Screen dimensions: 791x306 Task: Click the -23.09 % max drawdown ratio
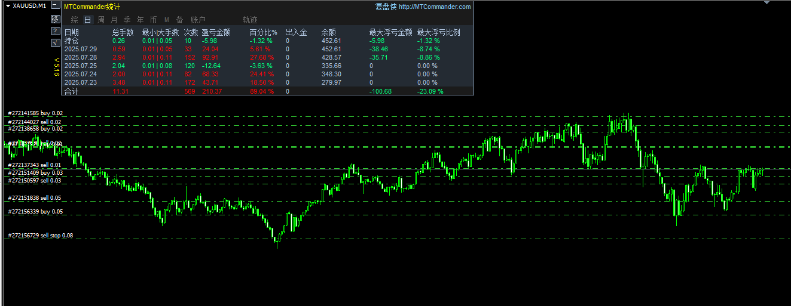click(x=430, y=91)
